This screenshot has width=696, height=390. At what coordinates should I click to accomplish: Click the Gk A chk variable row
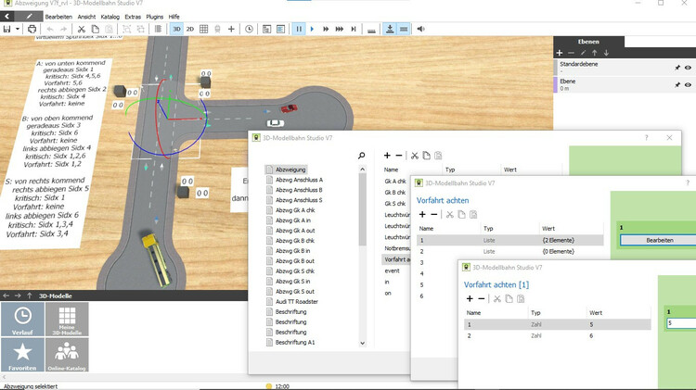[396, 182]
